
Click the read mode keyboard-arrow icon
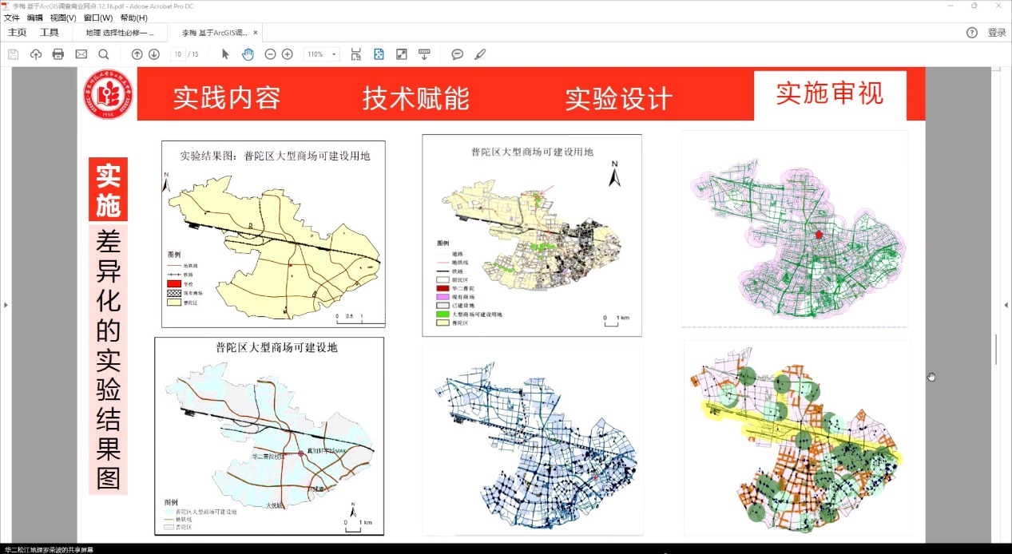coord(424,54)
